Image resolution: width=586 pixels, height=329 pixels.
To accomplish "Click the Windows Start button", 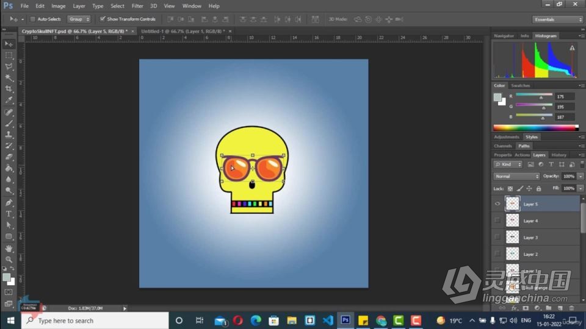I will pos(10,320).
